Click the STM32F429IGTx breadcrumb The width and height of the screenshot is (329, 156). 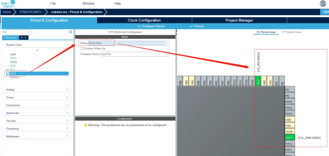pos(30,12)
